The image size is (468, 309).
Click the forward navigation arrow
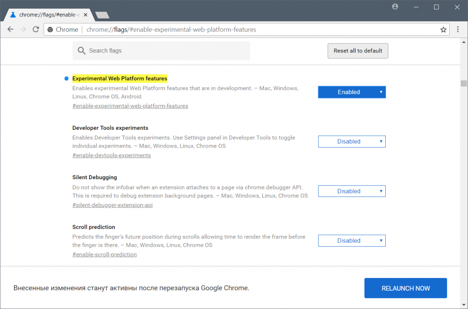click(23, 30)
